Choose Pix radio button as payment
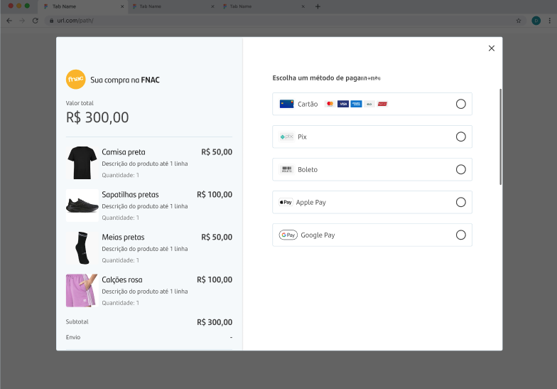 click(460, 137)
